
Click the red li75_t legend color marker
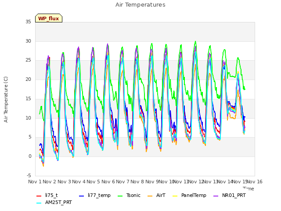tap(39, 196)
